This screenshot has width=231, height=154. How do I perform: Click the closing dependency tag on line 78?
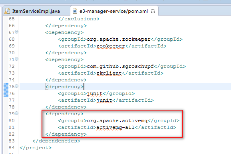point(66,107)
